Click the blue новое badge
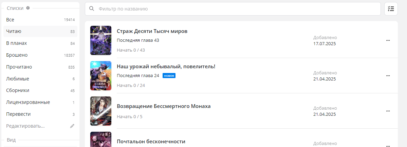The width and height of the screenshot is (407, 147). (169, 76)
